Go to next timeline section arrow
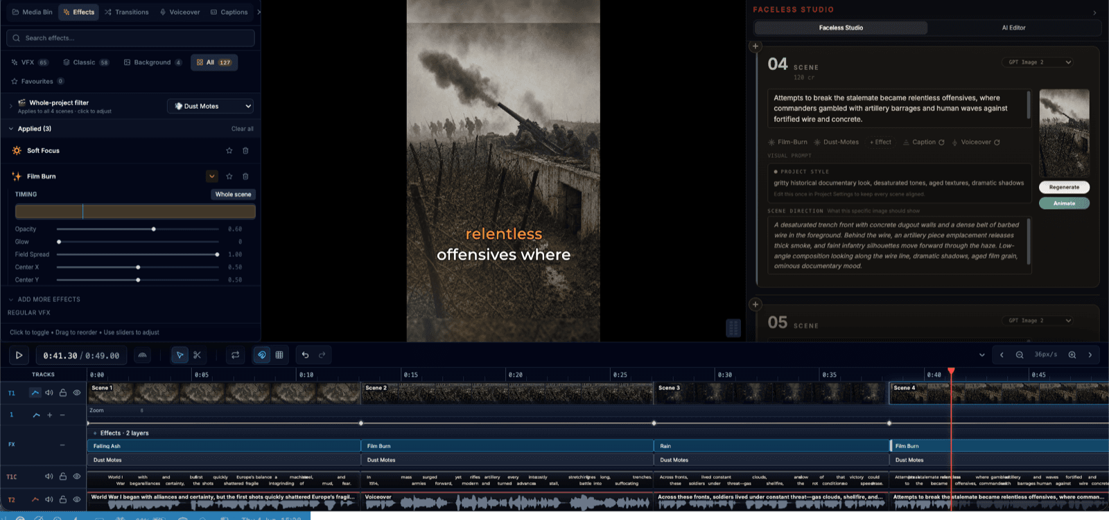The height and width of the screenshot is (520, 1109). [1090, 355]
